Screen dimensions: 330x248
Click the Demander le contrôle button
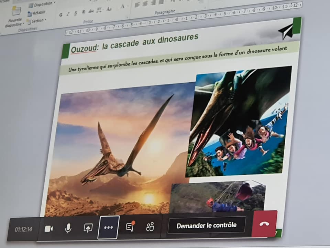[x=206, y=226]
